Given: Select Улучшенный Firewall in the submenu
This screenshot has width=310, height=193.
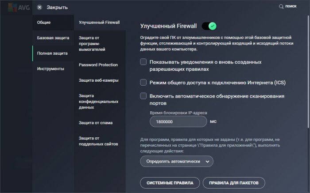Looking at the screenshot, I should coord(99,22).
